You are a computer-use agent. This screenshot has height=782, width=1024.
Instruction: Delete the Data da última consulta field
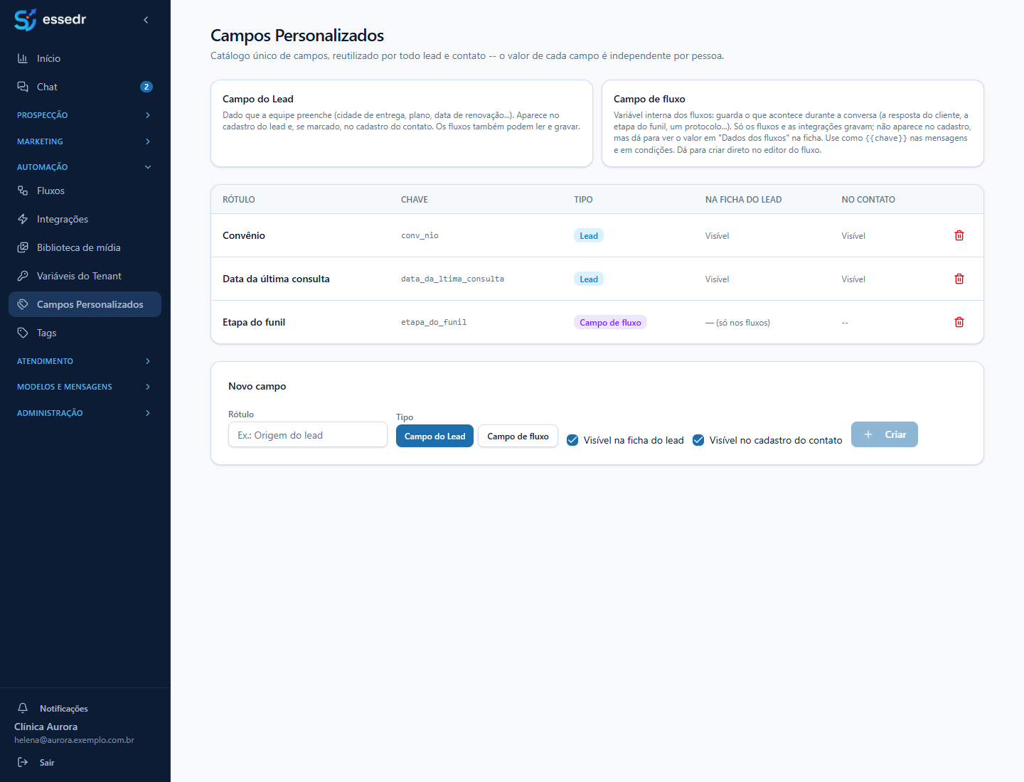coord(959,279)
